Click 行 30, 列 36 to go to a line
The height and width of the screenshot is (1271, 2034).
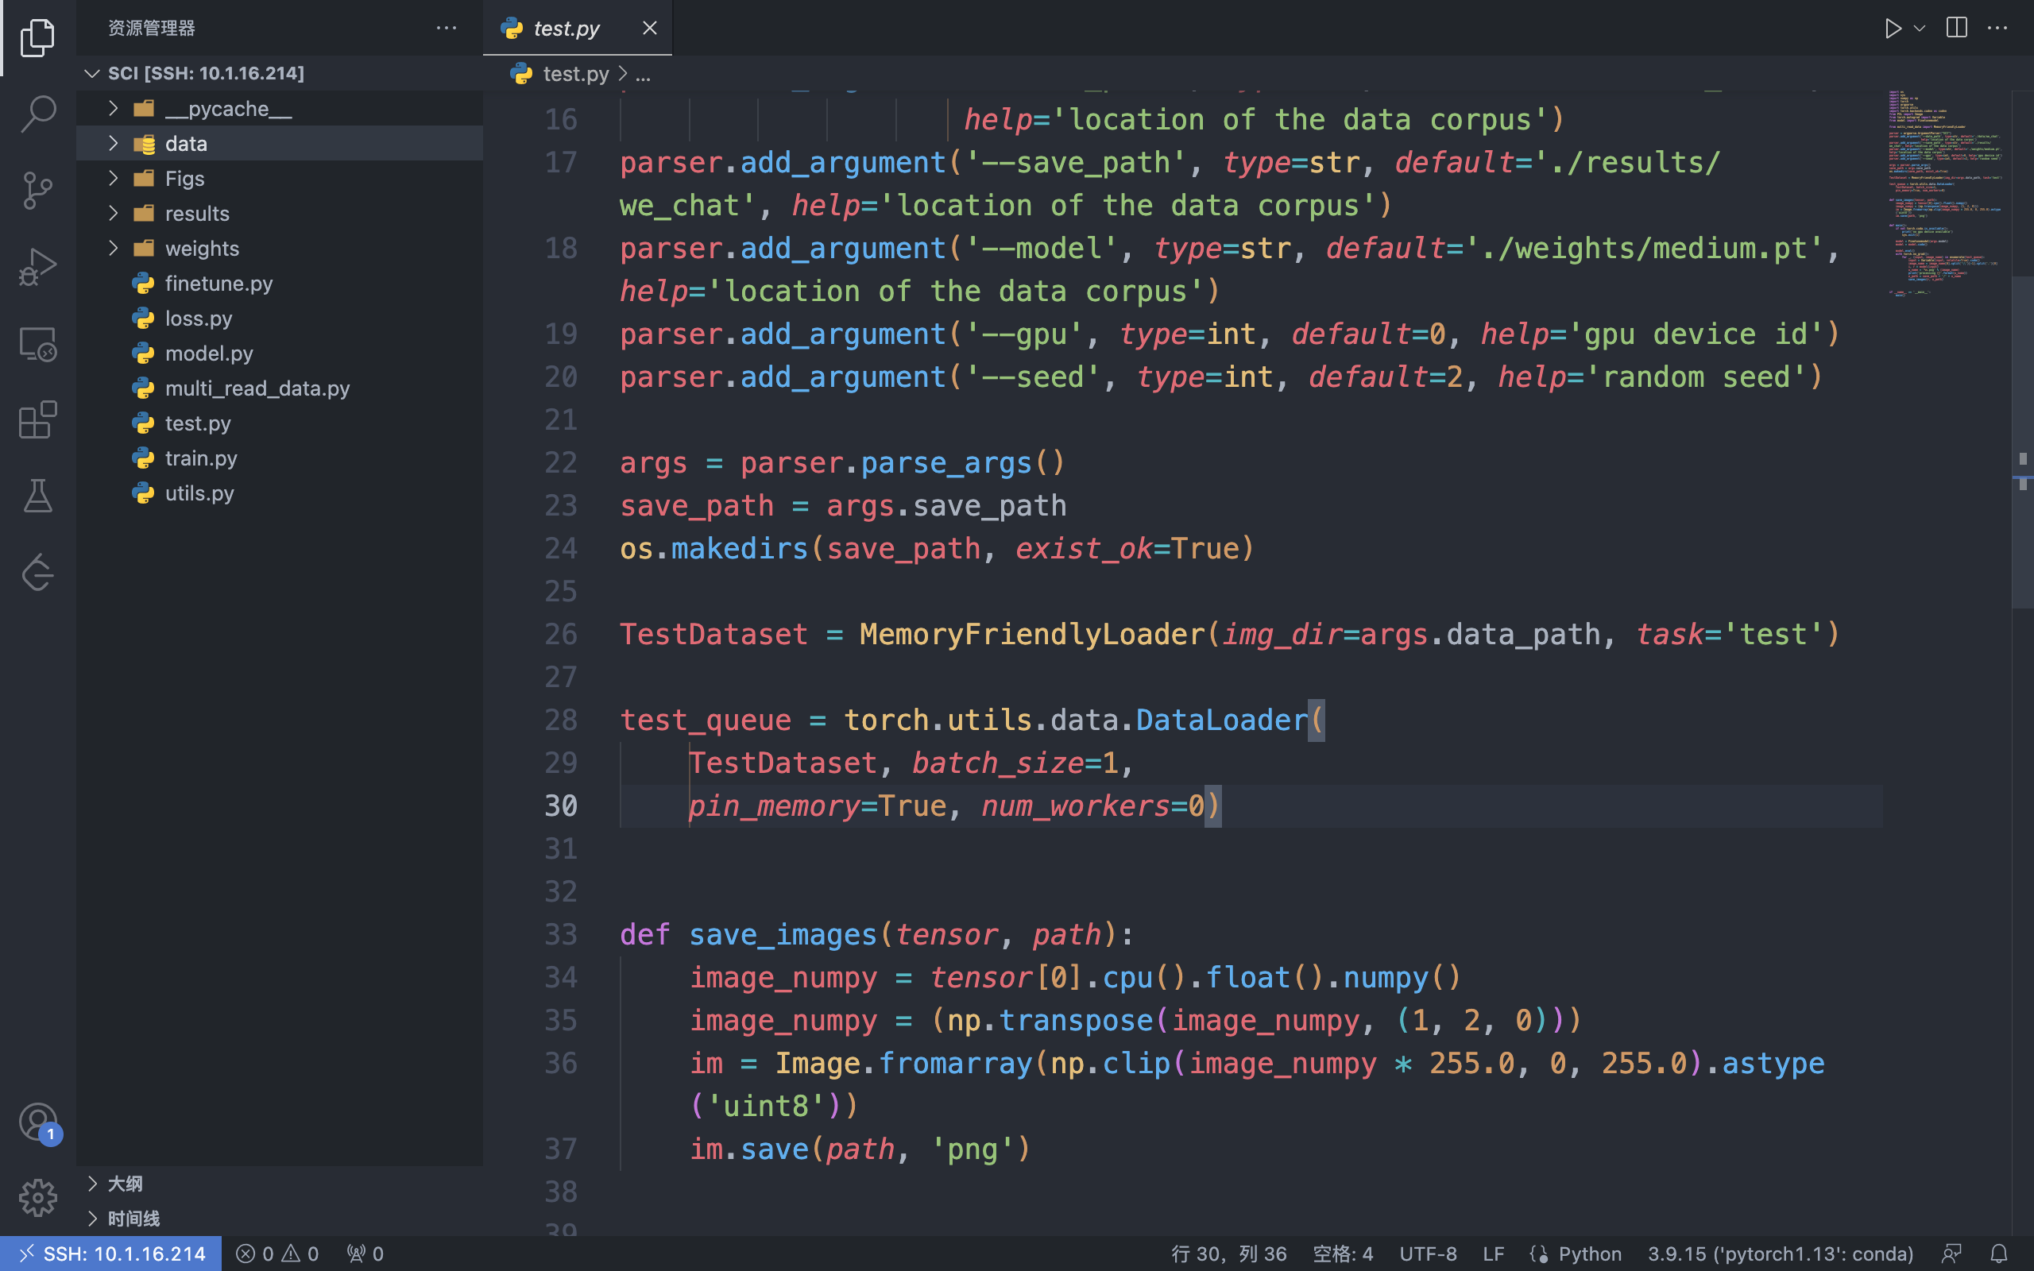pyautogui.click(x=1231, y=1253)
